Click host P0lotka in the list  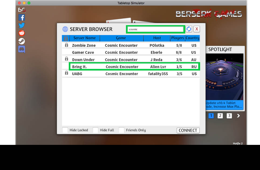pos(157,45)
